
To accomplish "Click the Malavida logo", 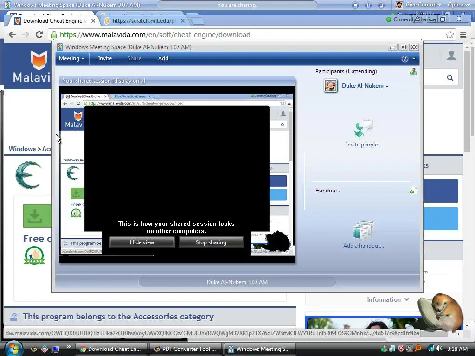I will coord(32,67).
